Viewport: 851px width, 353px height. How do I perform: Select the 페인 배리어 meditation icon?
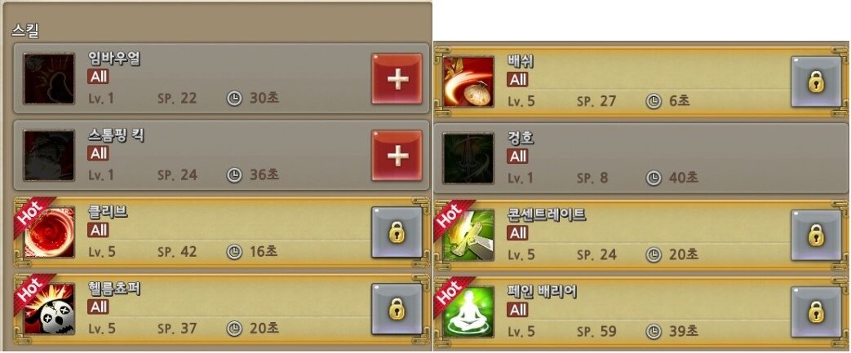(x=468, y=311)
